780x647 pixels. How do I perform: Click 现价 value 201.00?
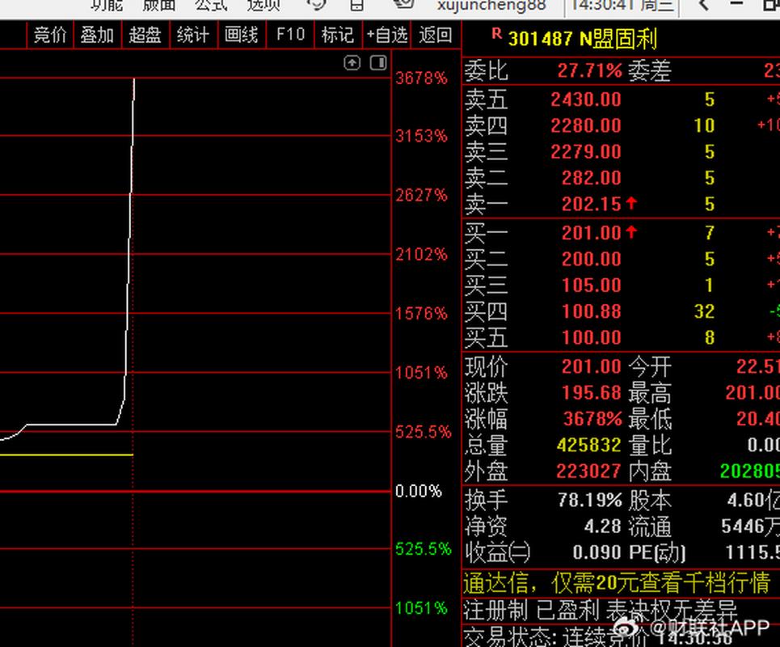592,367
